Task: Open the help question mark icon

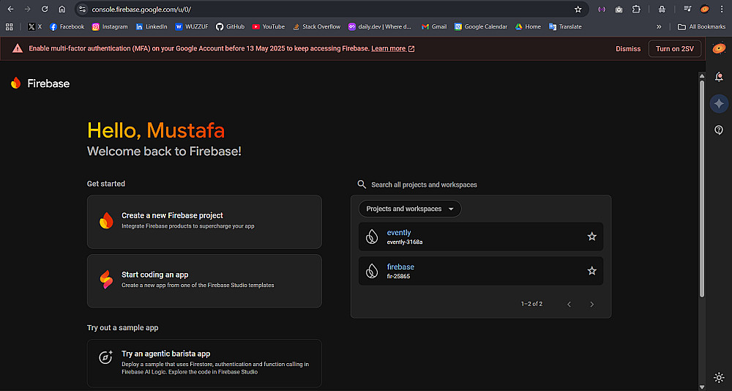Action: [x=719, y=130]
